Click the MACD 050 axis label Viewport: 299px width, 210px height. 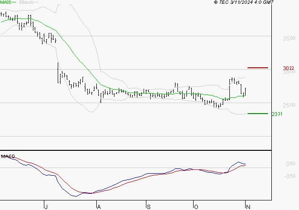coord(290,164)
